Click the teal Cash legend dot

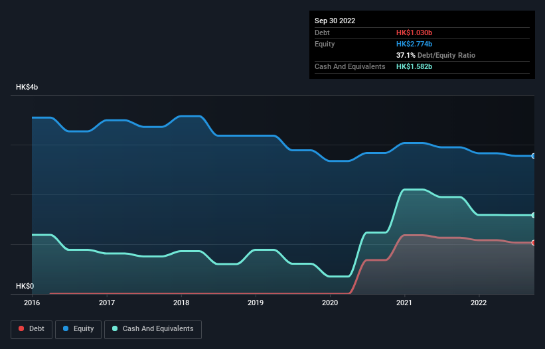click(x=115, y=328)
